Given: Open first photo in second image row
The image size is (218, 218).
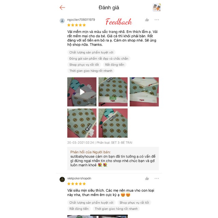Looking at the screenshot, I should (82, 123).
